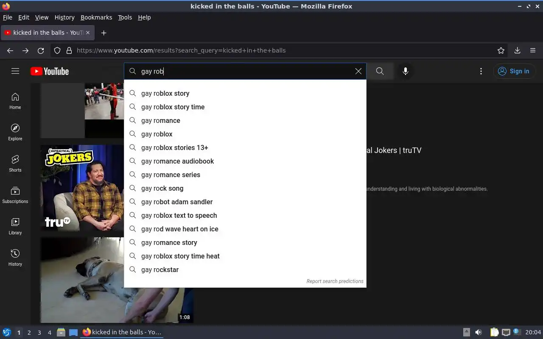543x339 pixels.
Task: Switch to workspace 4 in taskbar
Action: tap(49, 332)
